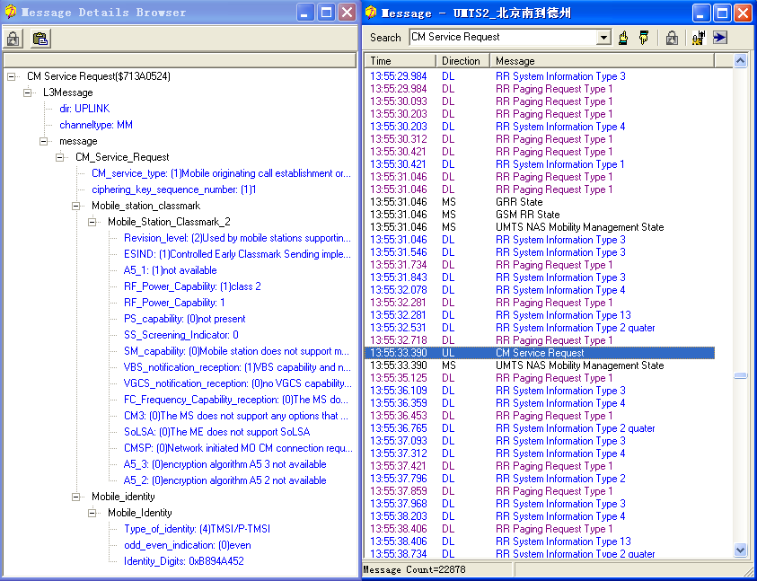
Task: Click the hand pointing up search icon
Action: click(624, 38)
